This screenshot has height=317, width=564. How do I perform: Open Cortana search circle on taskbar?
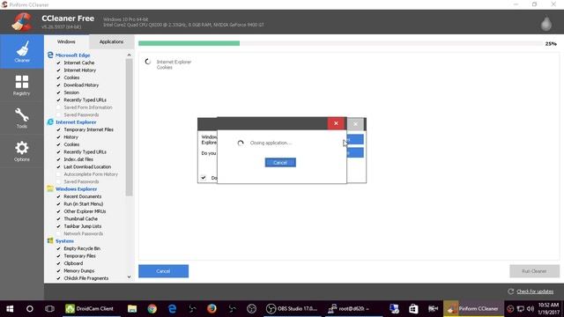30,309
